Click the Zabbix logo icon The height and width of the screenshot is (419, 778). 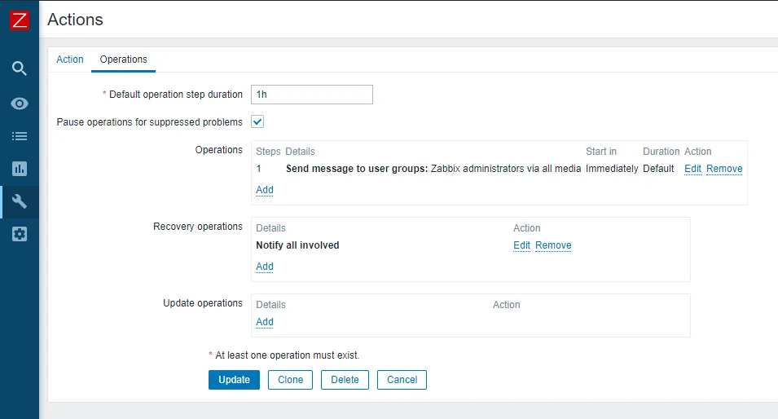tap(20, 20)
